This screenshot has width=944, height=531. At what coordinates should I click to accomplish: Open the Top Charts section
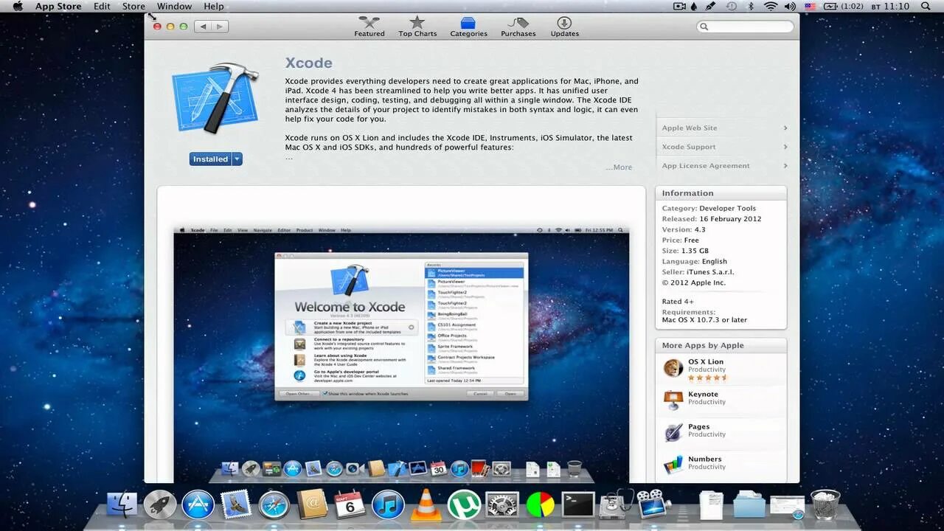(417, 27)
